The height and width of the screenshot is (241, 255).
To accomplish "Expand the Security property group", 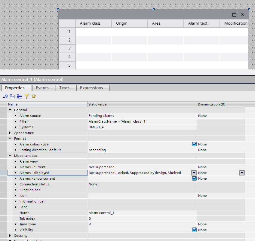I will 10,236.
